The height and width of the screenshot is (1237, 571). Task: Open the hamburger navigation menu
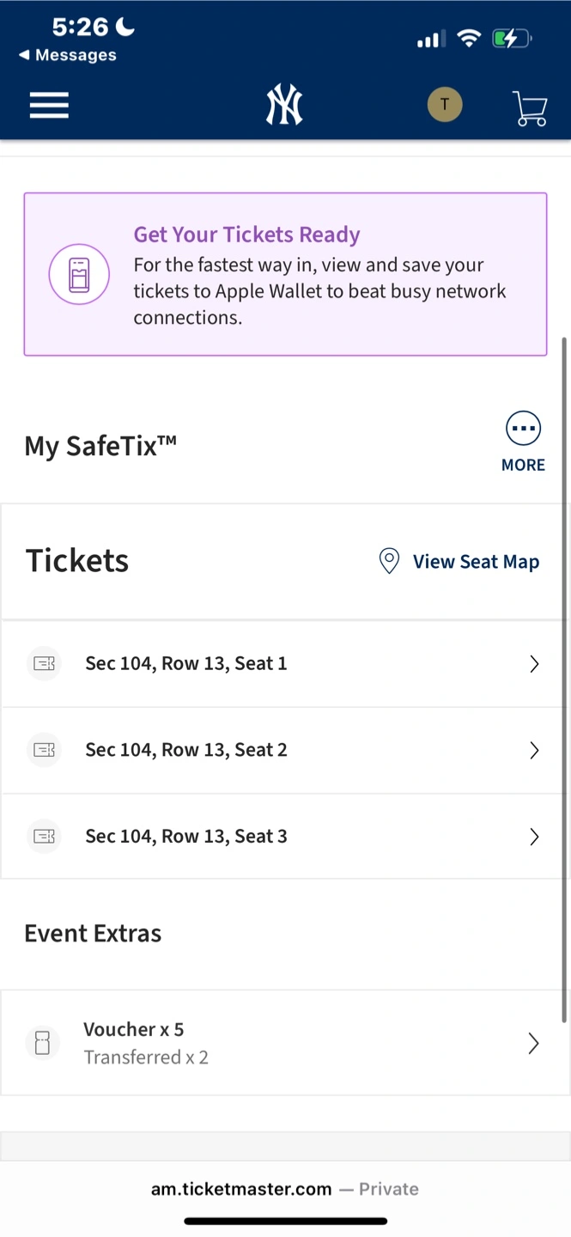(49, 106)
